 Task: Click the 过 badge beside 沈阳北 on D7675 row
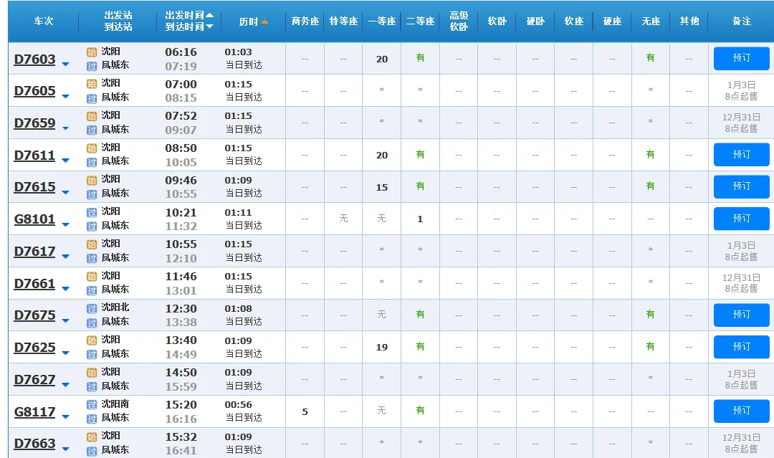click(92, 307)
